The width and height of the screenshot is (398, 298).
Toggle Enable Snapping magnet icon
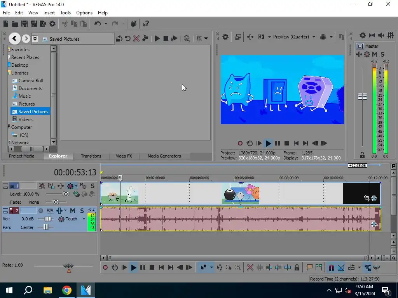(331, 267)
